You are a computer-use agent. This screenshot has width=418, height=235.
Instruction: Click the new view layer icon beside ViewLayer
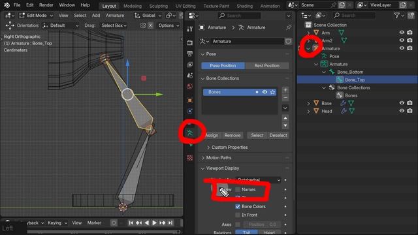[403, 5]
